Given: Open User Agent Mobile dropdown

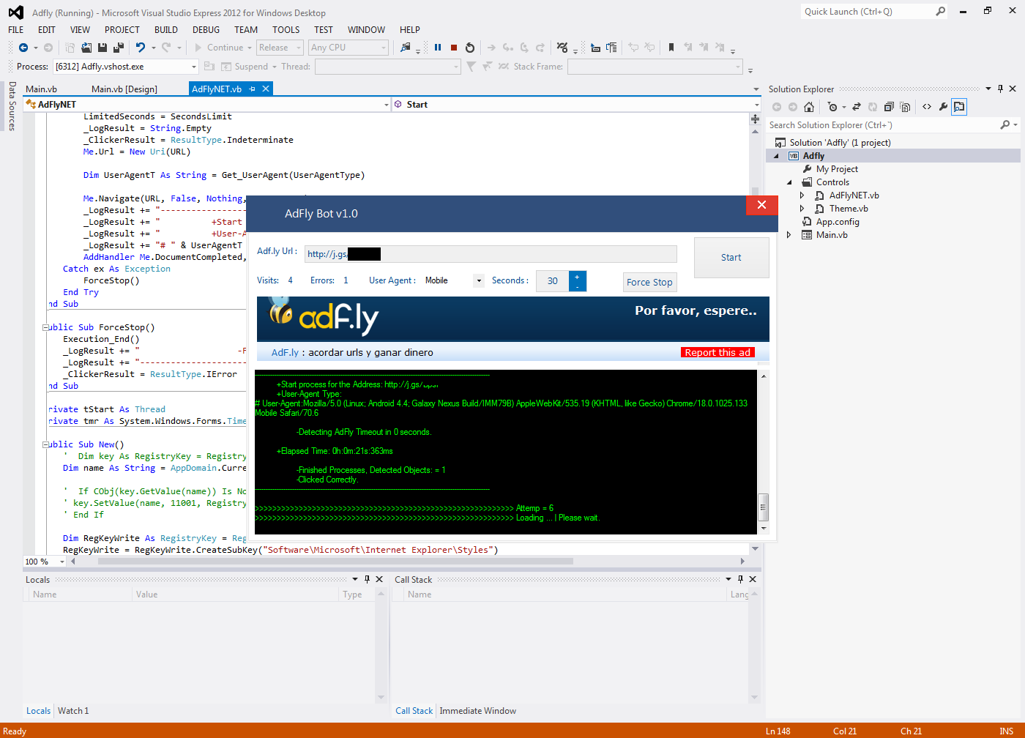Looking at the screenshot, I should (x=478, y=280).
